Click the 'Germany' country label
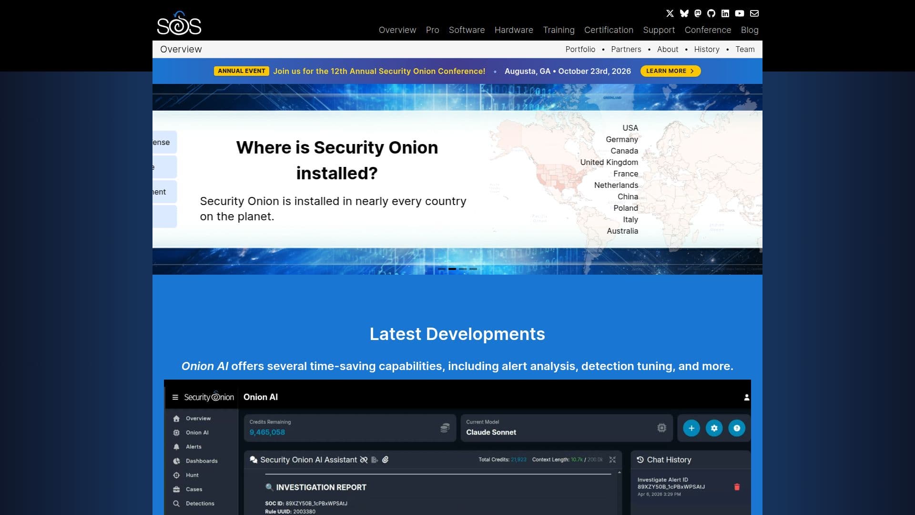This screenshot has width=915, height=515. pos(621,139)
